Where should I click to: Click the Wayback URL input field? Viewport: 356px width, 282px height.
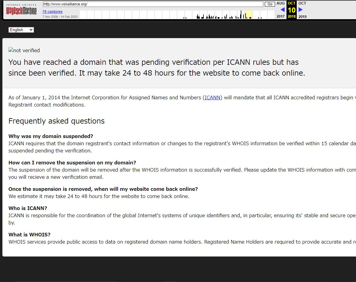[x=153, y=4]
